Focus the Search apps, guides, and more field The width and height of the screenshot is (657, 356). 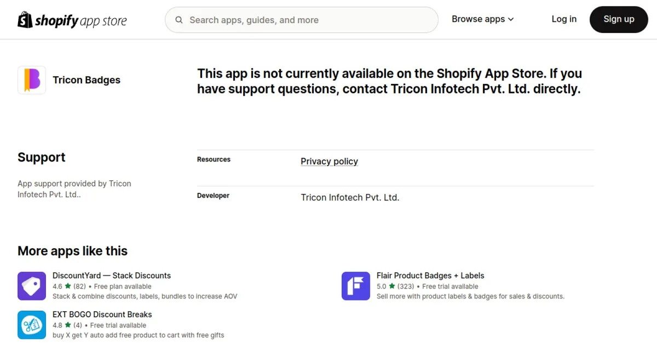click(302, 20)
